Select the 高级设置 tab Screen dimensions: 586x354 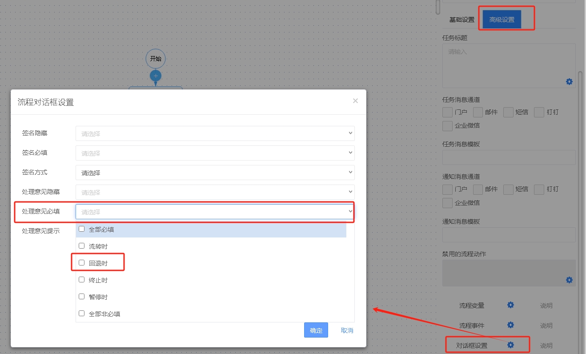[x=502, y=20]
